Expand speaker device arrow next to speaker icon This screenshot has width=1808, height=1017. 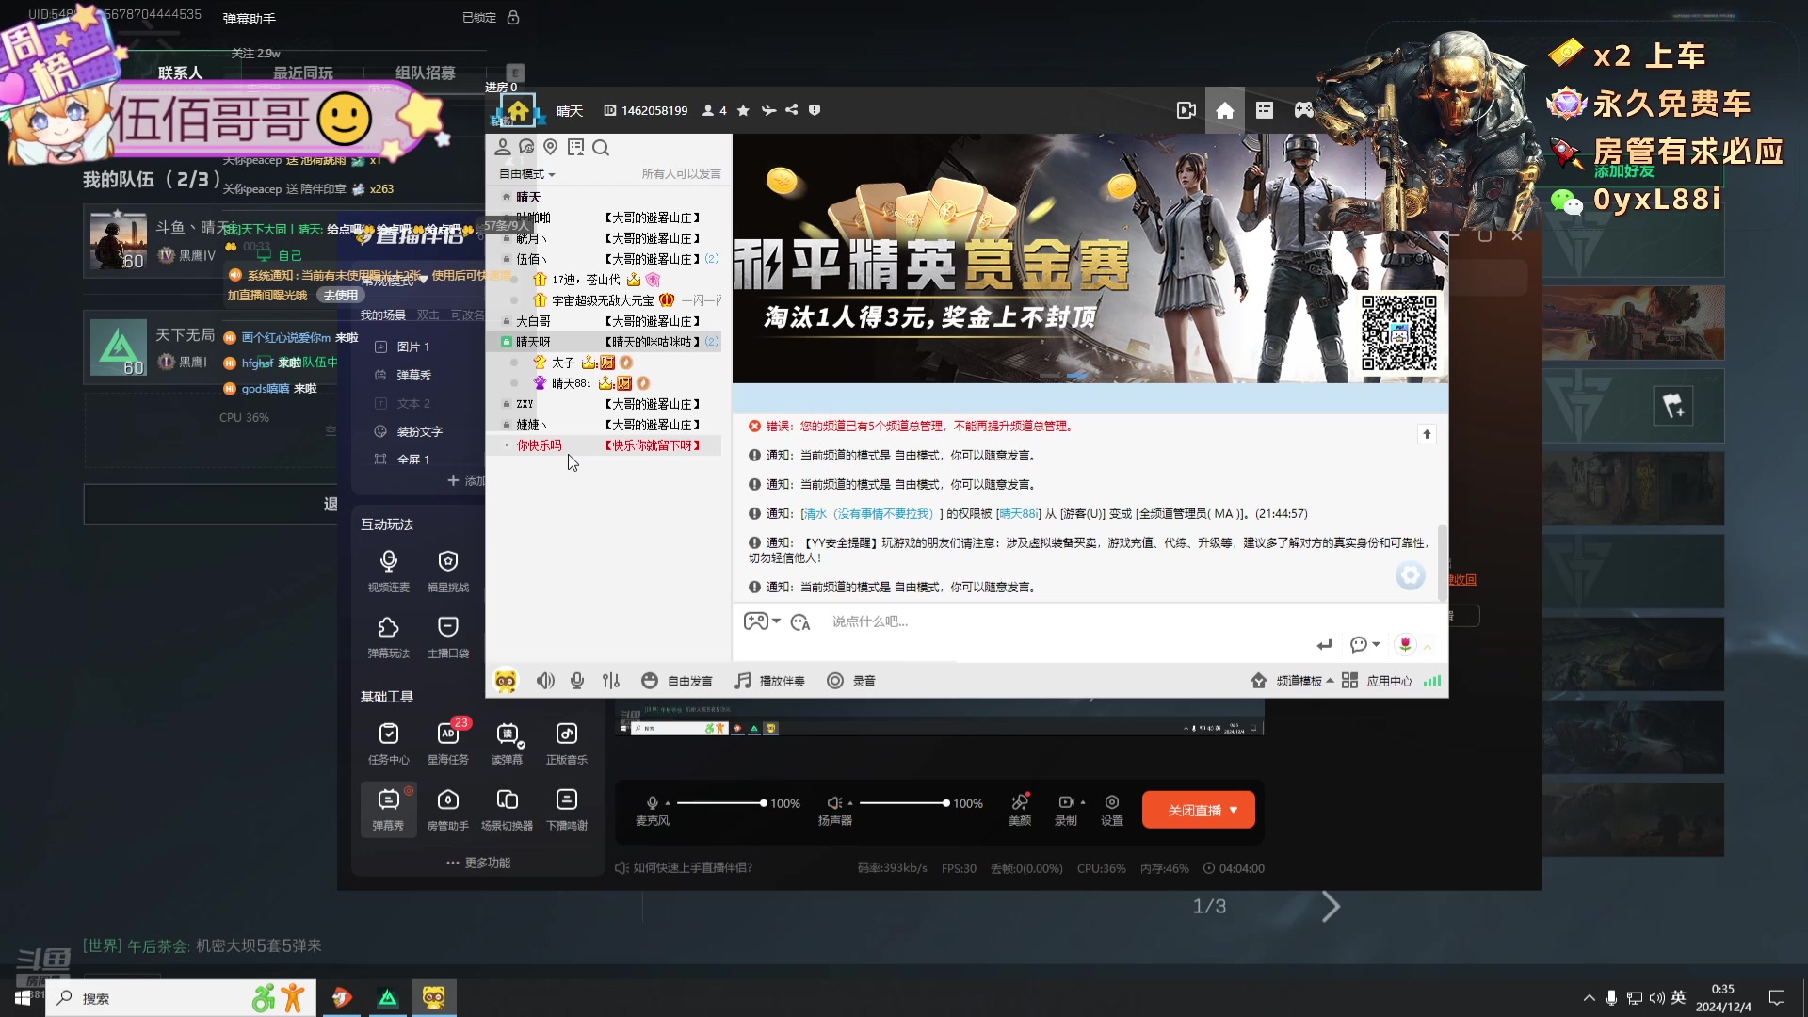point(850,803)
